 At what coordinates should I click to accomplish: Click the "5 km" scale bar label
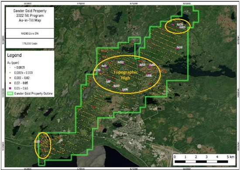(230, 157)
